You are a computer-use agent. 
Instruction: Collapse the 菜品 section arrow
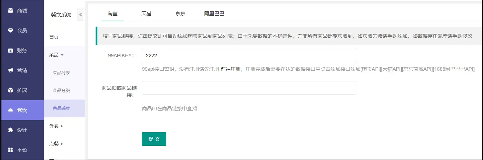62,55
